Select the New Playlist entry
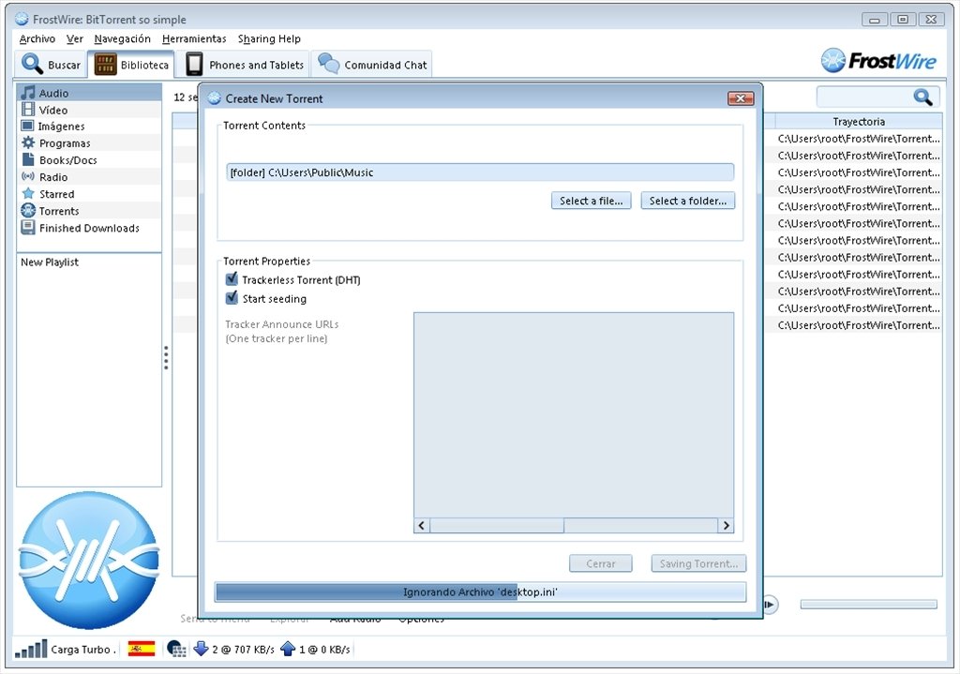The height and width of the screenshot is (674, 960). coord(50,262)
